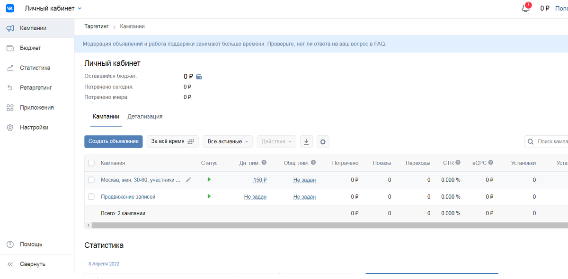Click the 8 Апреля 2022 date label
The image size is (568, 279).
tap(104, 264)
